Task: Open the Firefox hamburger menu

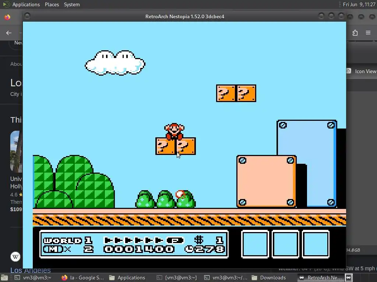Action: coord(368,33)
